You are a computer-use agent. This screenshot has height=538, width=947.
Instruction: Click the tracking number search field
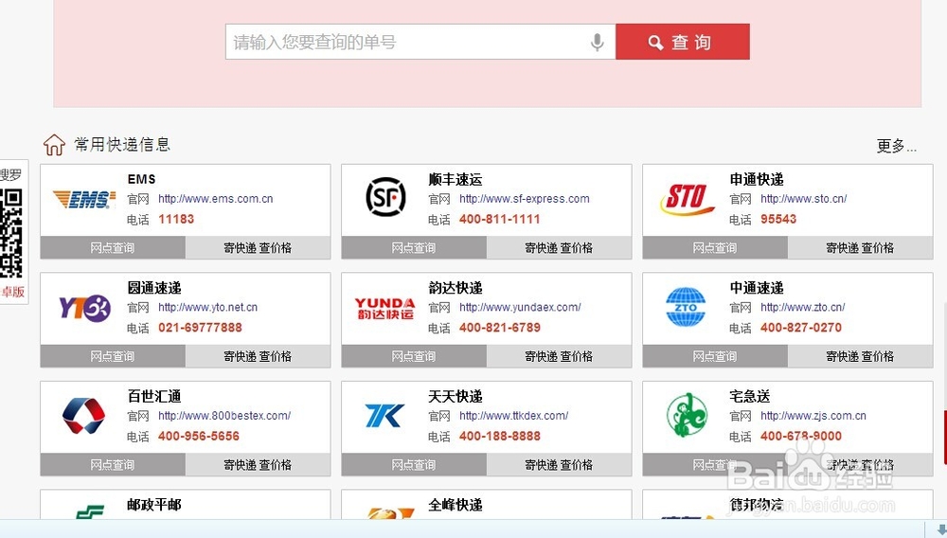pos(420,42)
